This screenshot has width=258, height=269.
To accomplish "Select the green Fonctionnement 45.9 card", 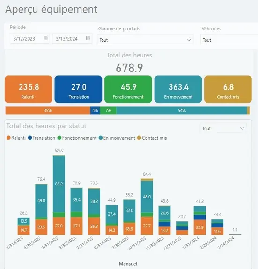I will pyautogui.click(x=128, y=89).
